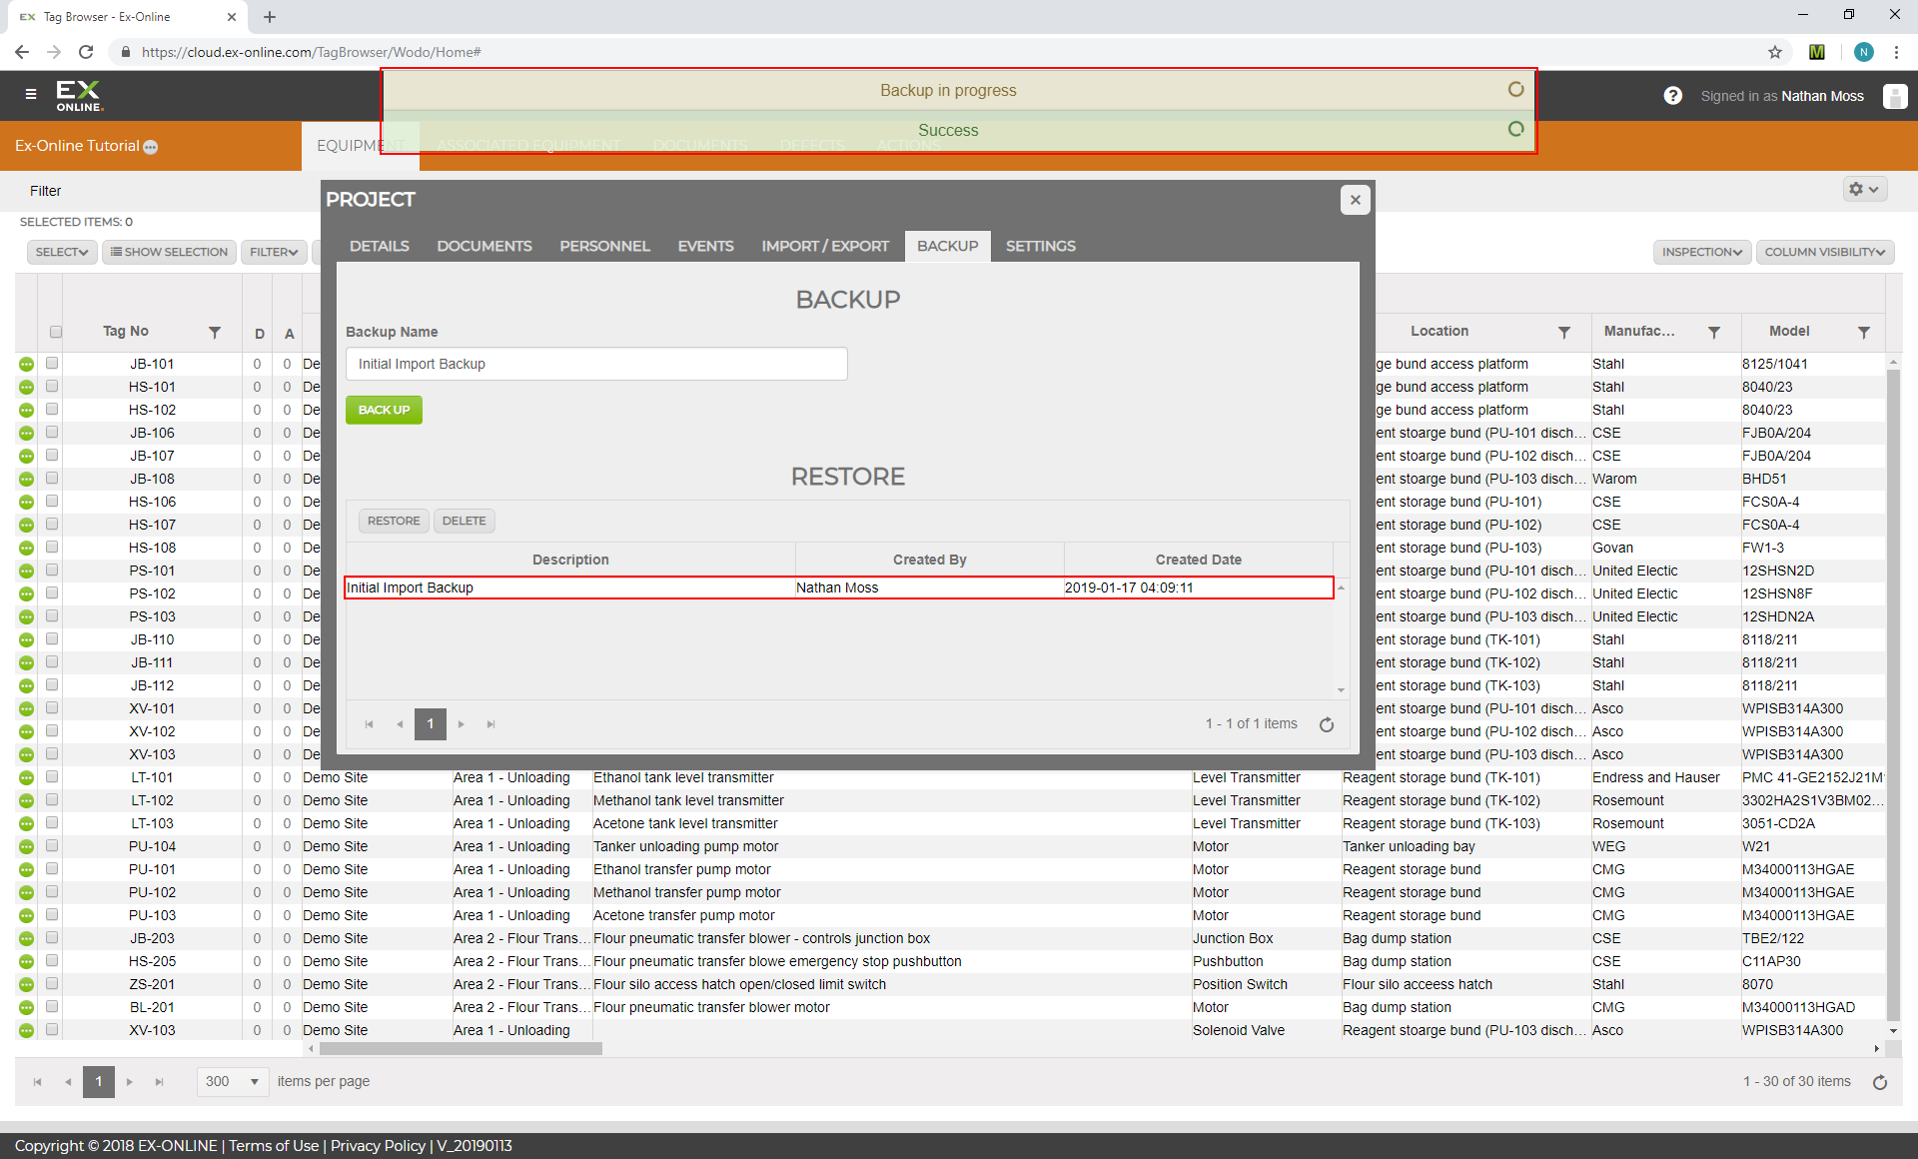Click the Tag No column filter icon

215,332
